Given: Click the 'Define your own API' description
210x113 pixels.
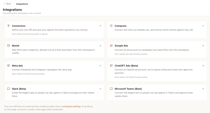Looking at the screenshot, I should 50,30.
